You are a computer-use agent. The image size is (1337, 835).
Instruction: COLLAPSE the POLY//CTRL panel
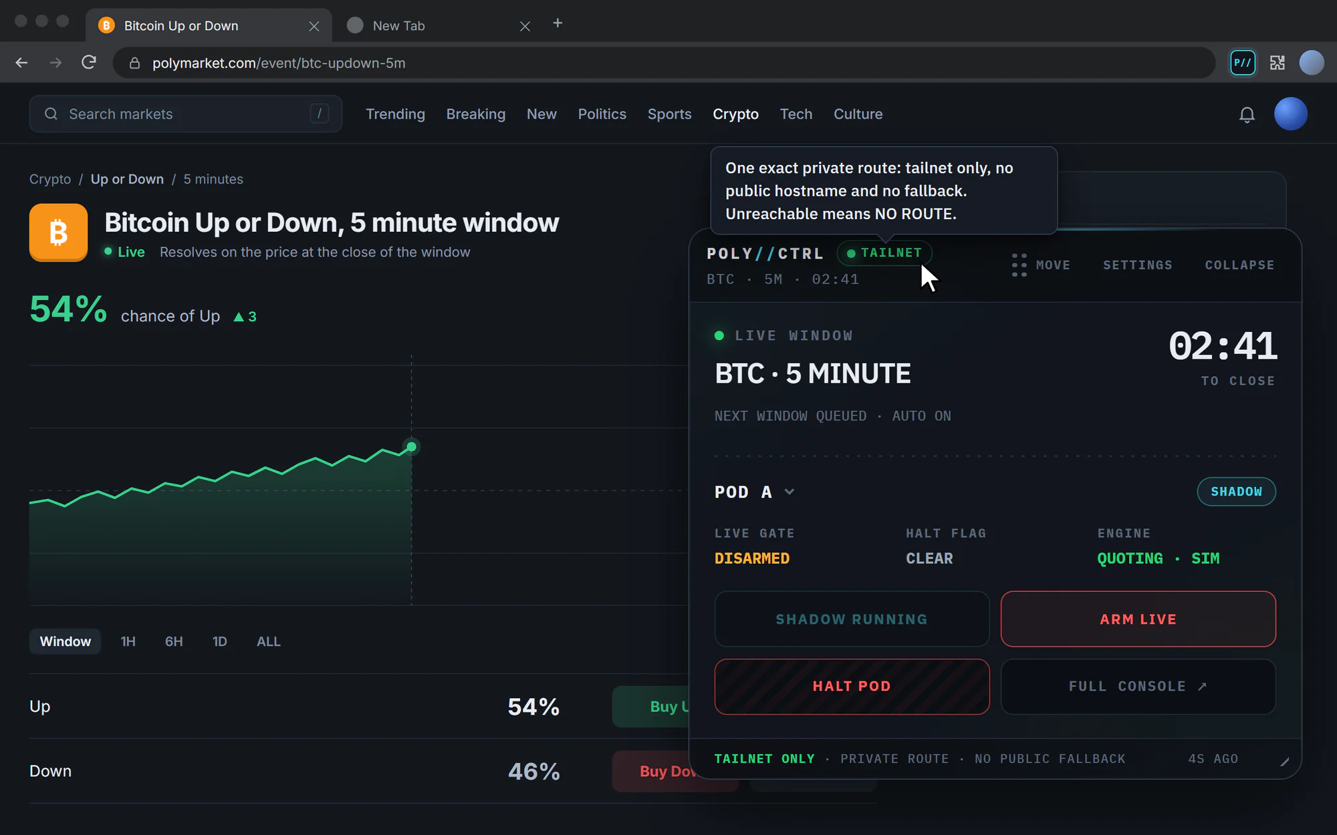coord(1239,265)
